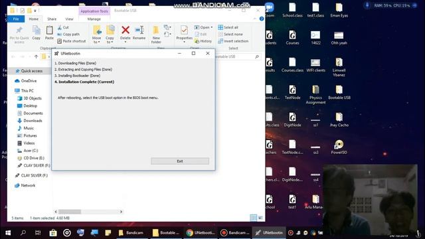Select This PC in the navigation pane
Image resolution: width=425 pixels, height=239 pixels.
coord(25,91)
